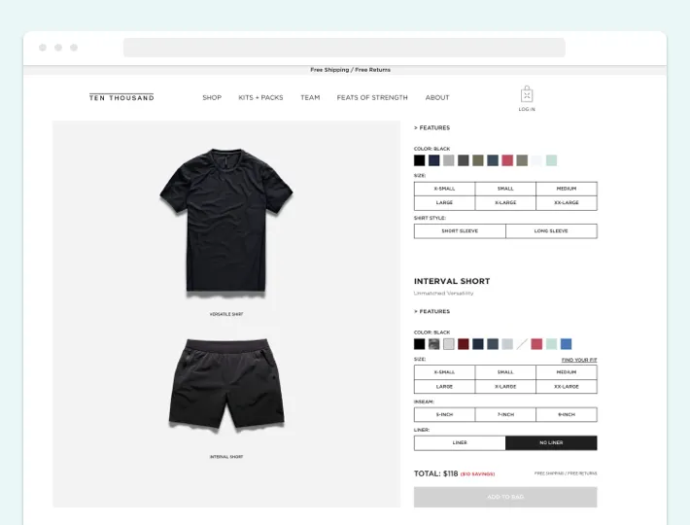This screenshot has height=525, width=690.
Task: Open the Kits + Packs menu
Action: coord(260,97)
